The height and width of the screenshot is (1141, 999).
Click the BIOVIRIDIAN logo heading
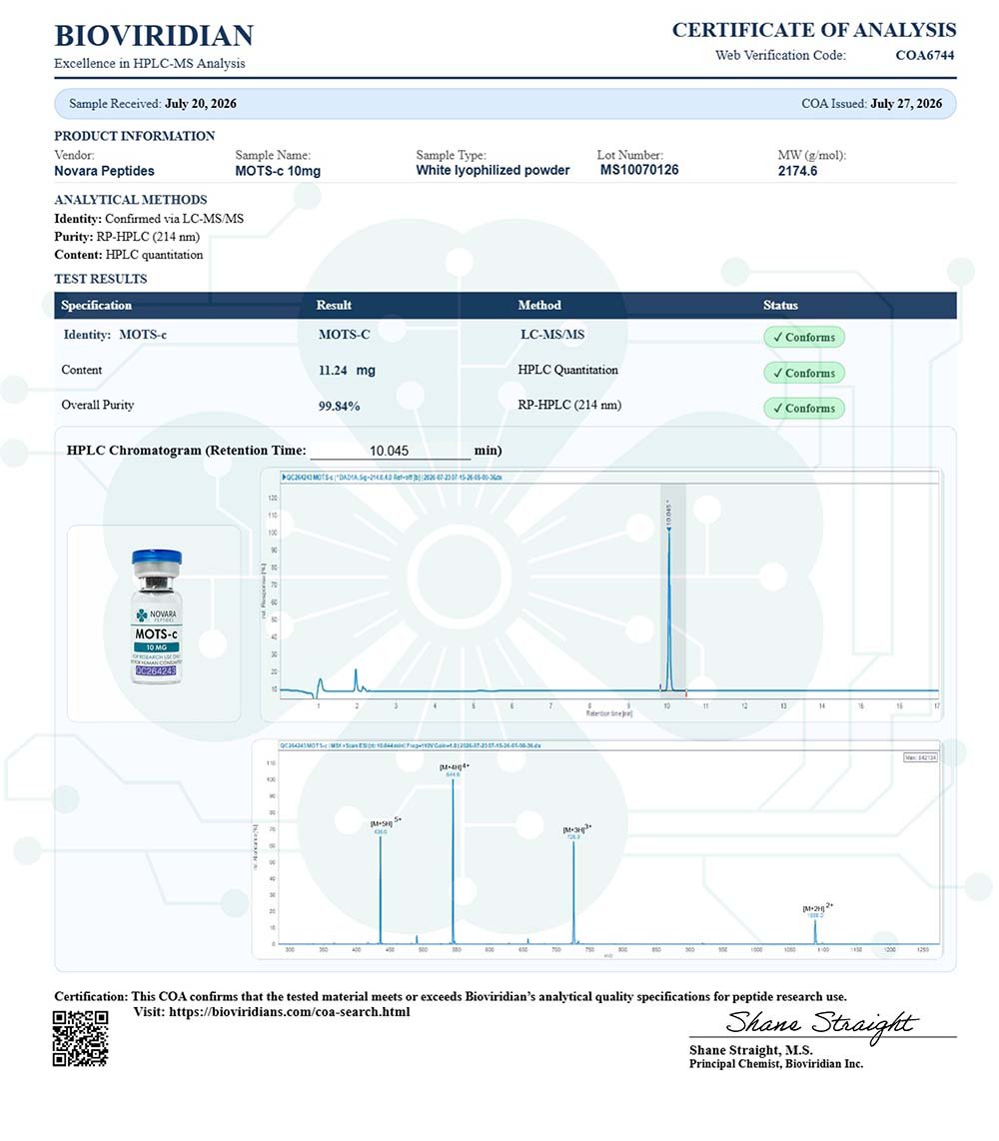pyautogui.click(x=154, y=36)
